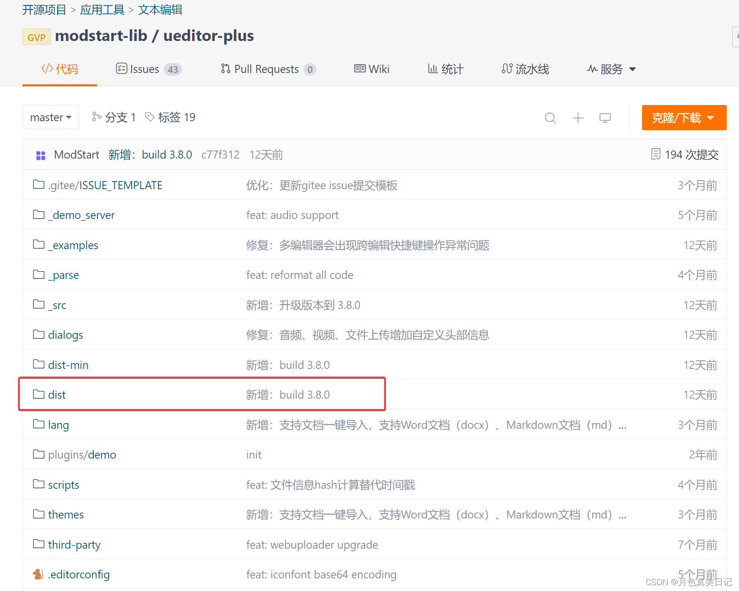Click commit message 'feat: iconfont base64 encoding'

click(x=321, y=574)
